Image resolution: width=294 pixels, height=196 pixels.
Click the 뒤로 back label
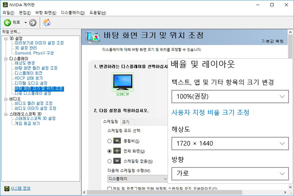16,23
